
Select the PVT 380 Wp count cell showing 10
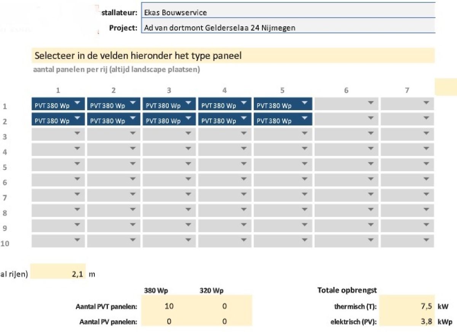[x=169, y=306]
